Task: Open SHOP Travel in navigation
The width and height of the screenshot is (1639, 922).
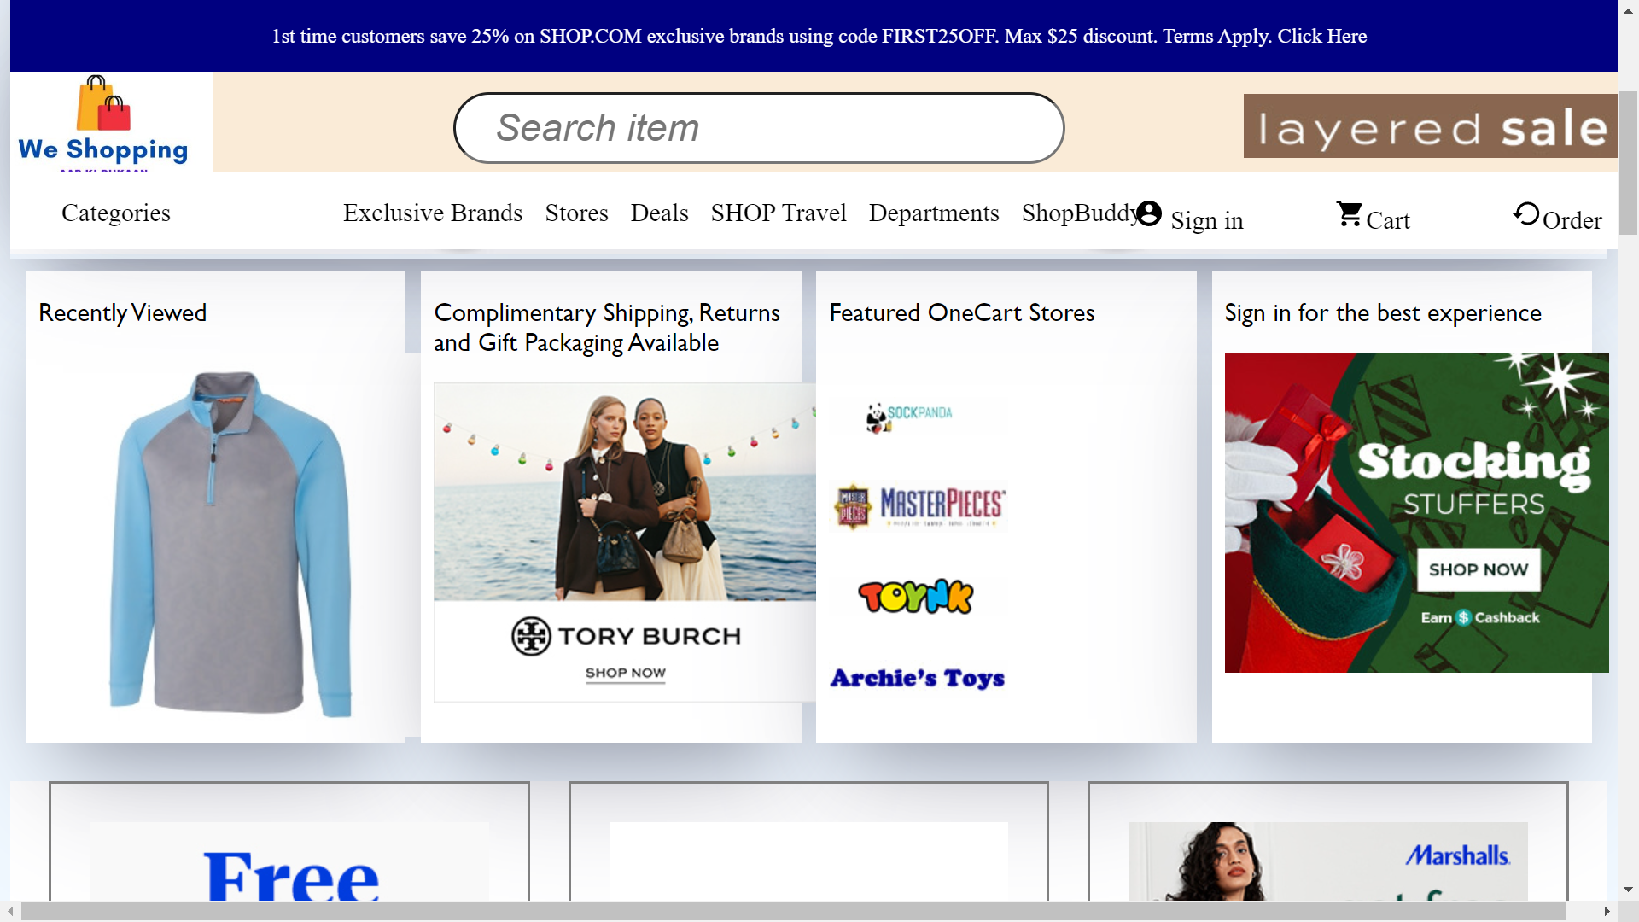Action: 779,213
